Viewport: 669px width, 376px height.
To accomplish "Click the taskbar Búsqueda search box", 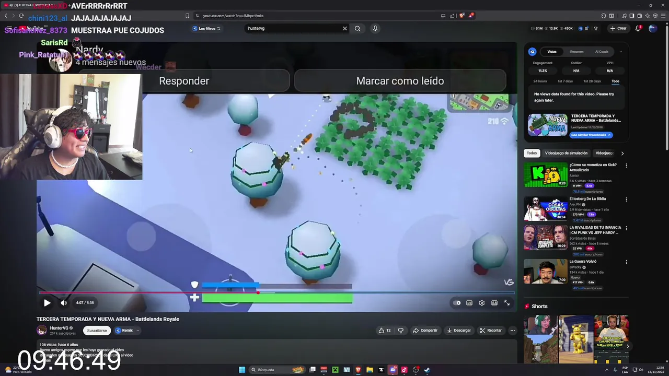I will click(276, 370).
